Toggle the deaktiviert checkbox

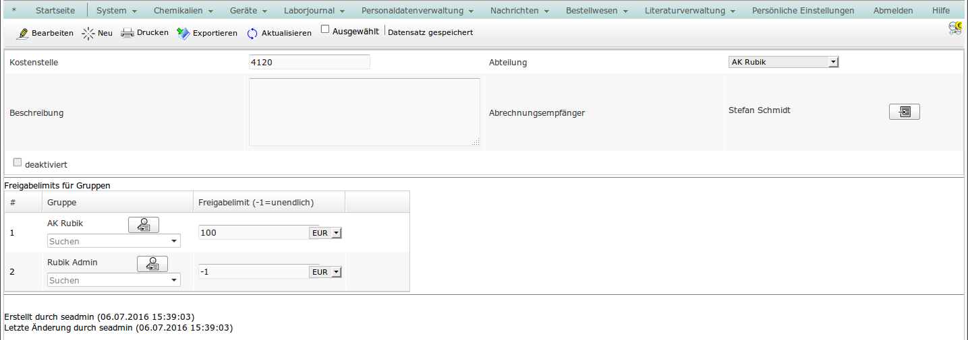click(18, 162)
